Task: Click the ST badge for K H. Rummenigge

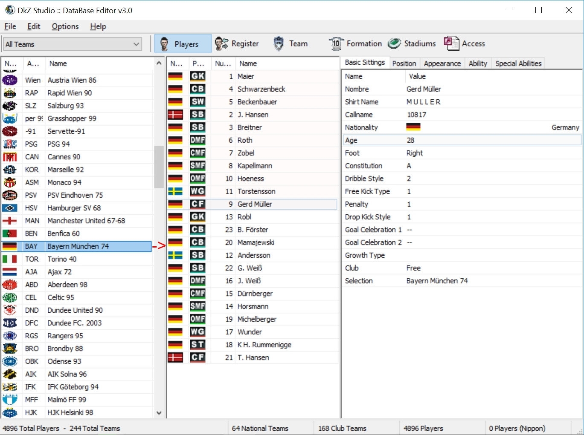Action: click(198, 344)
